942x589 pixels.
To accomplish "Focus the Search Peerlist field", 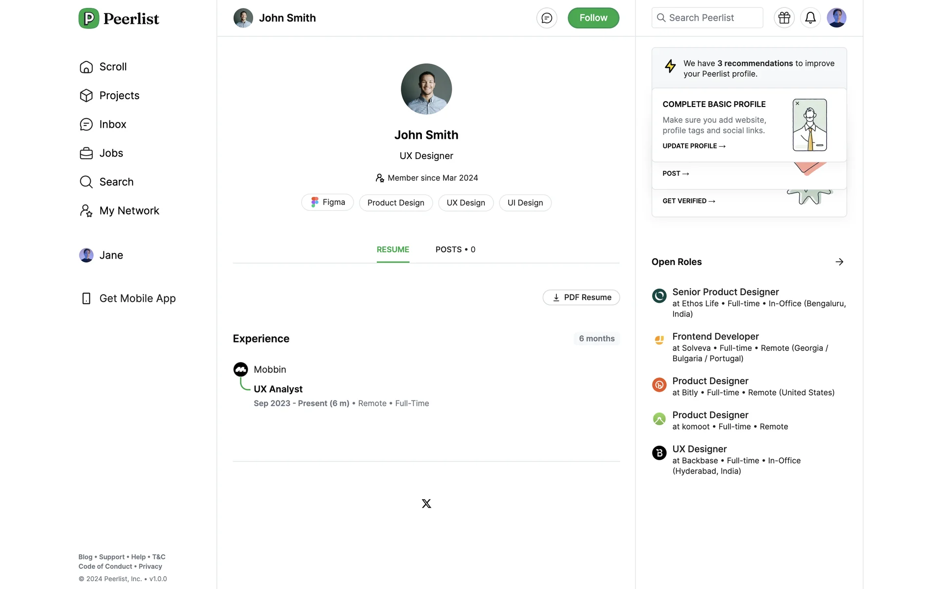I will pos(707,18).
